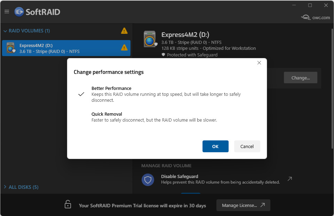Open the Disable Safeguard option

[x=217, y=179]
